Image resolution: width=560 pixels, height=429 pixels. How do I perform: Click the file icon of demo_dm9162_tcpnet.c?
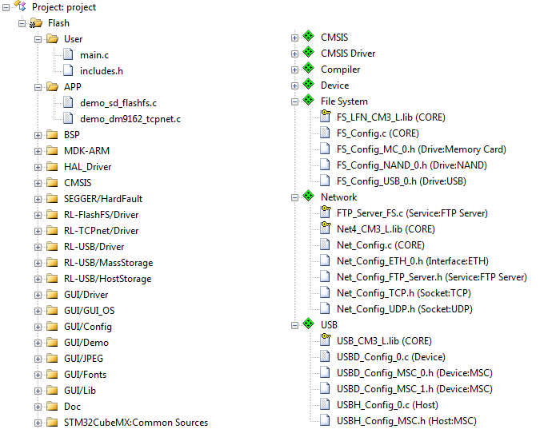click(x=68, y=118)
